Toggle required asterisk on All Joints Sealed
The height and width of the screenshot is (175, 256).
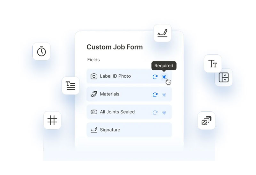click(x=164, y=113)
